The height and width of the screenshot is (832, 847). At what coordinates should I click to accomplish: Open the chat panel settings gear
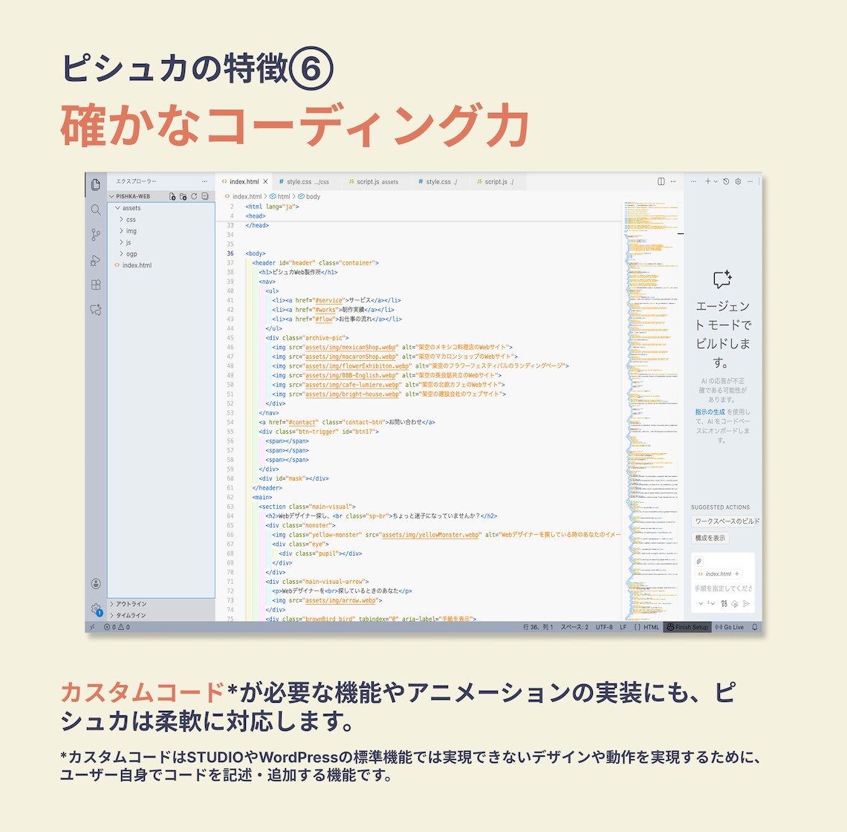[738, 181]
